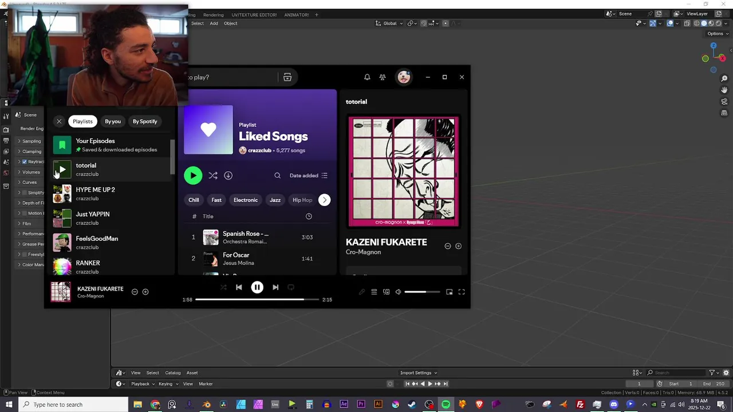Open Blender viewport Options dropdown
The height and width of the screenshot is (412, 733).
coord(718,34)
